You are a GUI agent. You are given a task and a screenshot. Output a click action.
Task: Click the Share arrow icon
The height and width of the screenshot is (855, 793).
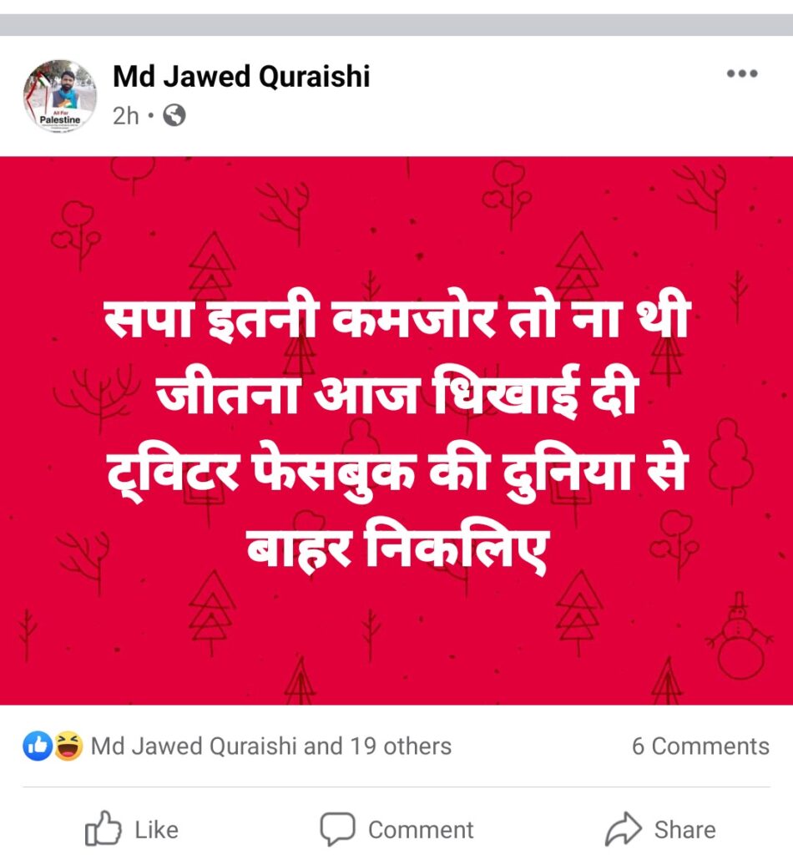(624, 829)
